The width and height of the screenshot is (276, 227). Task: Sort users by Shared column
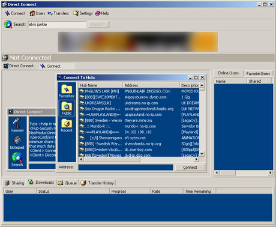259,81
